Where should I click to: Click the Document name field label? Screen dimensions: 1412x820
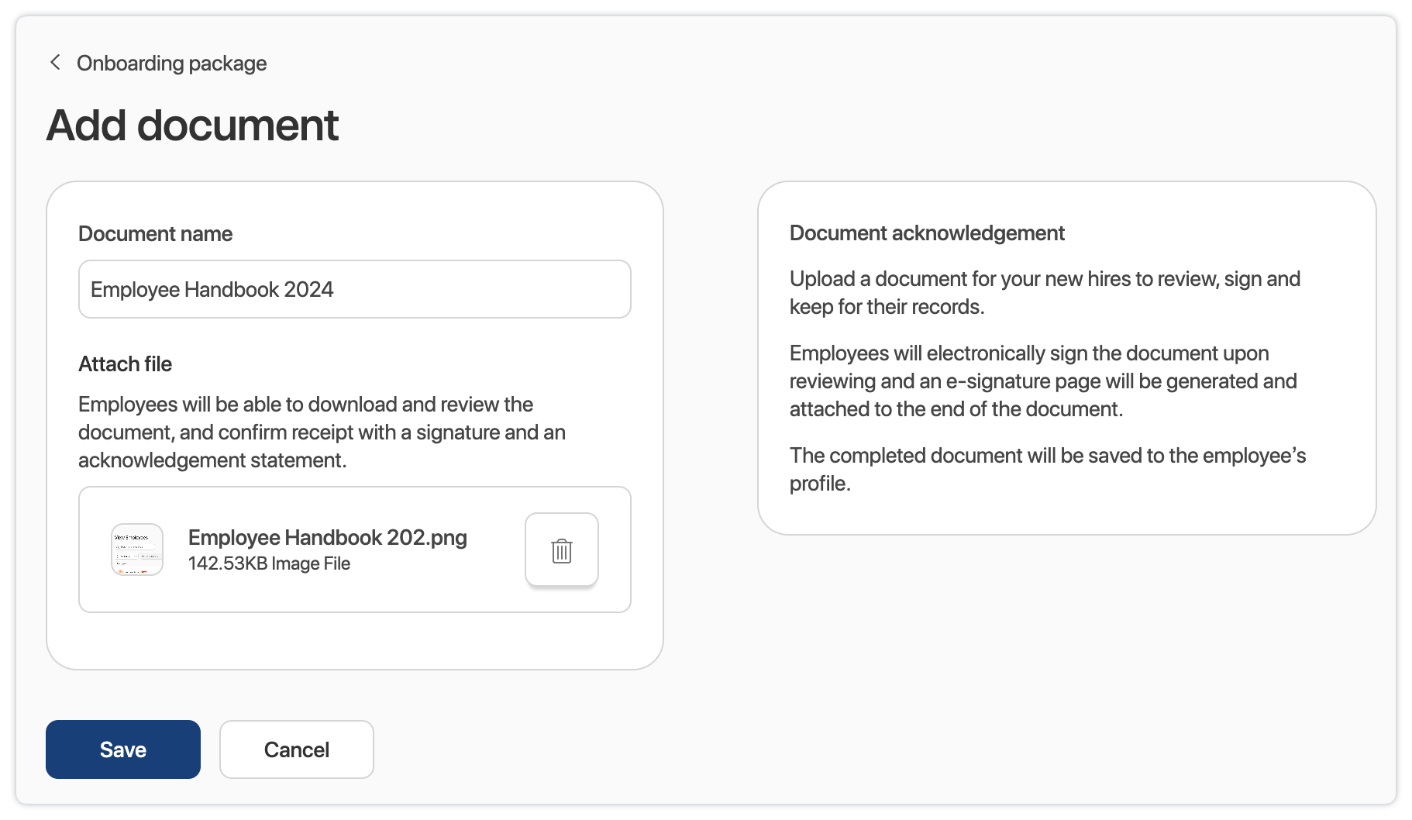(x=155, y=233)
